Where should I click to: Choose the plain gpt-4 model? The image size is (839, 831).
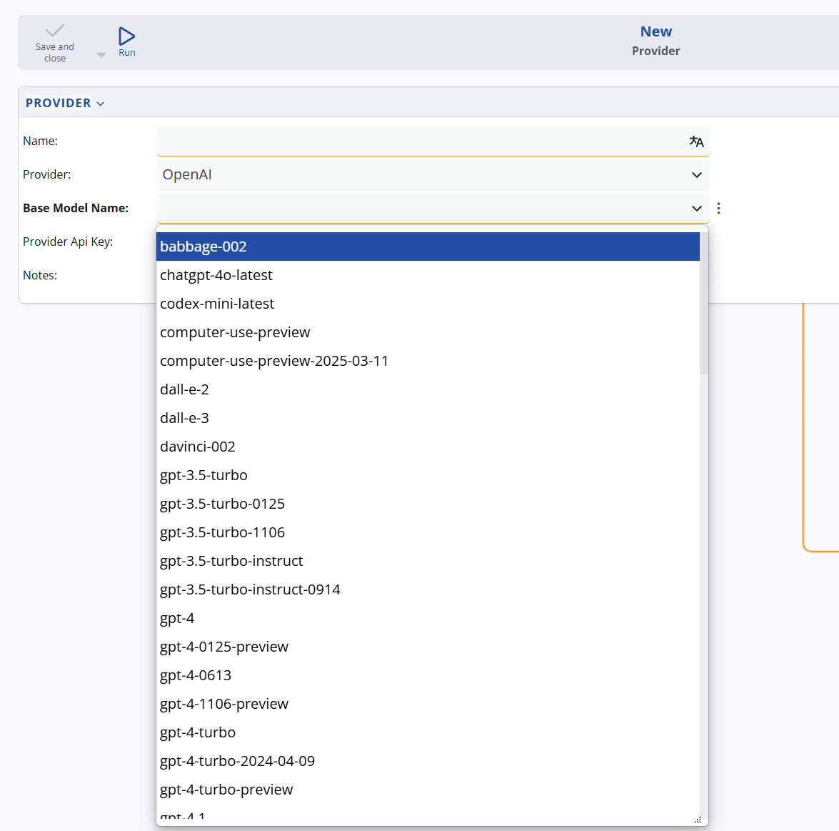tap(428, 618)
